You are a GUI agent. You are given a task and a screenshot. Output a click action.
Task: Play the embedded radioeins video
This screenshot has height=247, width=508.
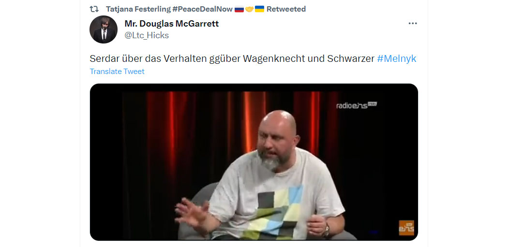coord(254,162)
